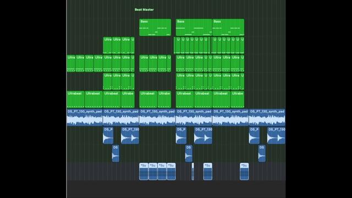Viewport: 352px width, 198px height.
Task: Select the first Bass MIDI region
Action: coord(155,28)
